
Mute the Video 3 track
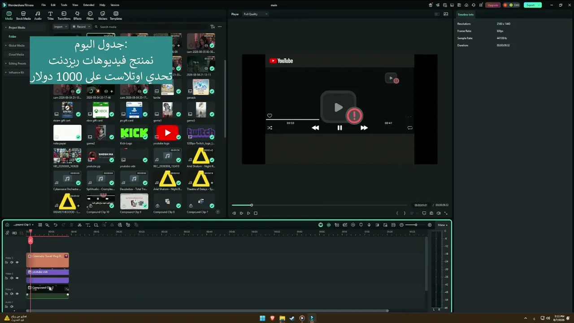12,262
